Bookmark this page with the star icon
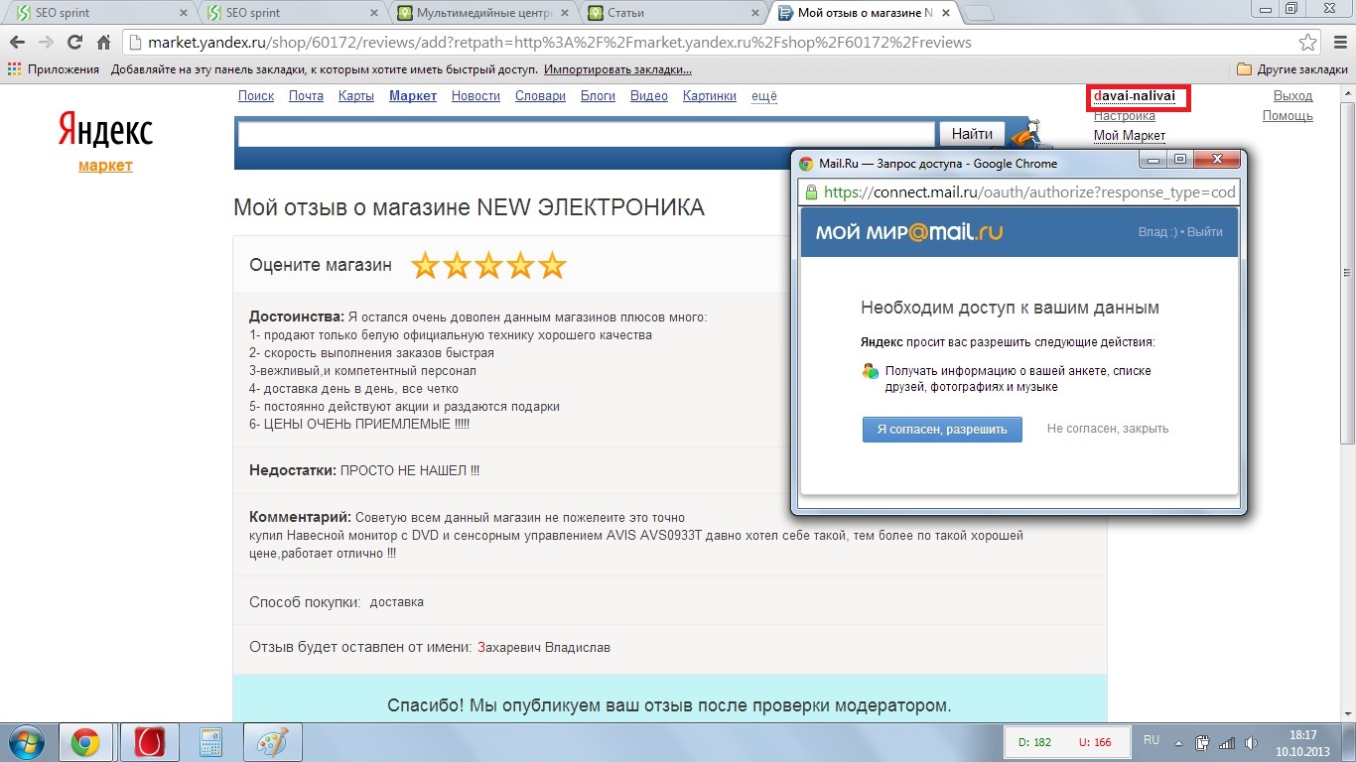This screenshot has width=1356, height=762. pos(1308,43)
